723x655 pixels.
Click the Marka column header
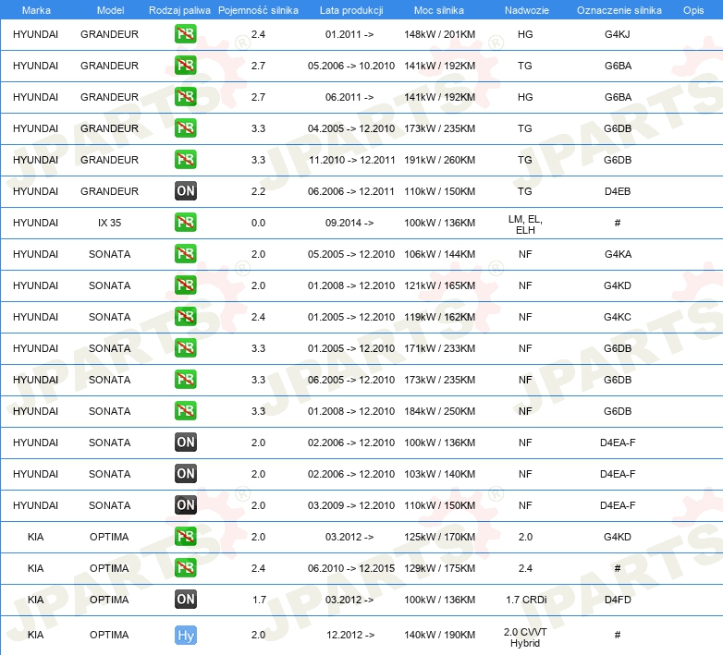pos(36,10)
